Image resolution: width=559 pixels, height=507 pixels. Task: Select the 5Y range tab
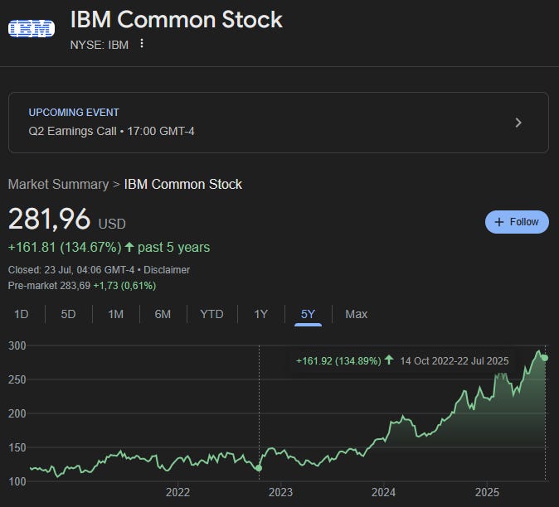click(308, 314)
